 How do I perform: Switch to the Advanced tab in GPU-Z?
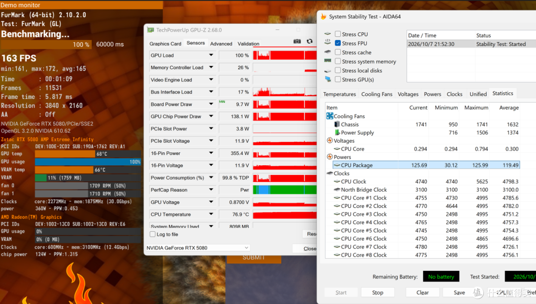[221, 44]
